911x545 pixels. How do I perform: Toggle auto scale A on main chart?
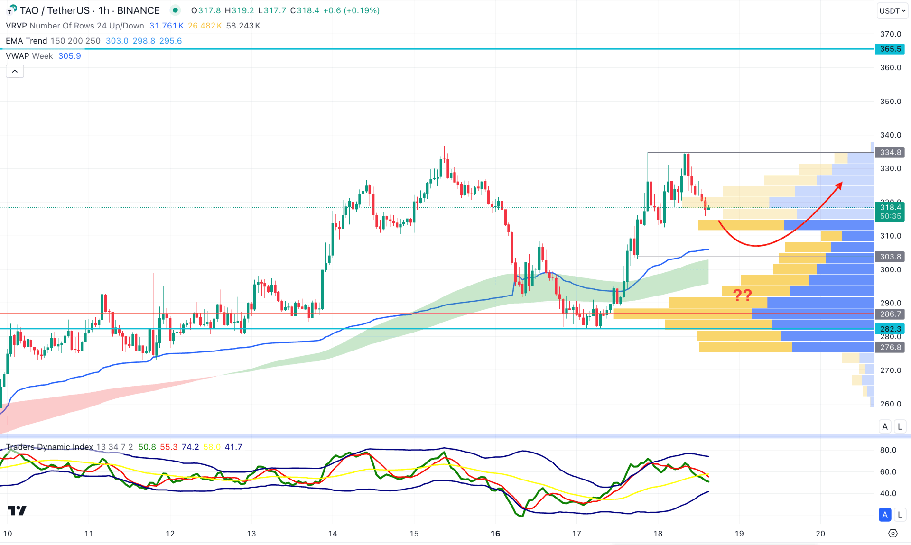point(885,426)
